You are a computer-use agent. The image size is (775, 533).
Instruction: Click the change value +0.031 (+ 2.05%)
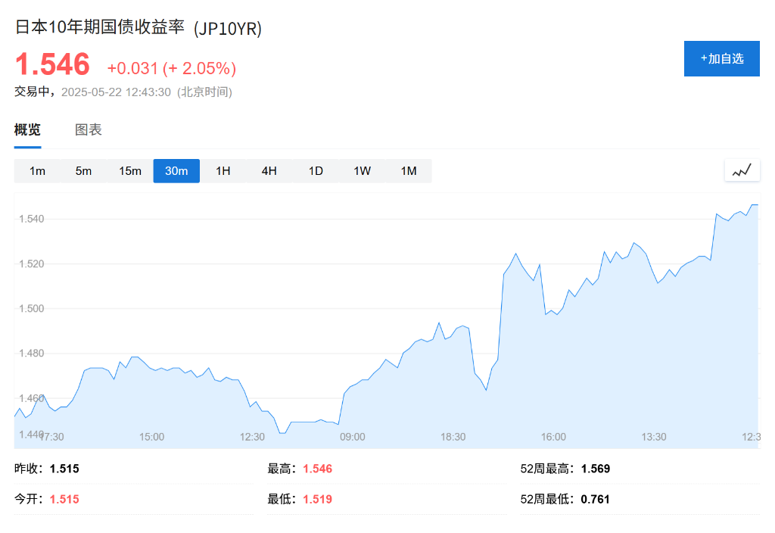coord(172,68)
